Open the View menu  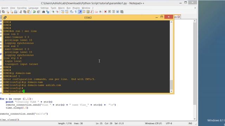[x=13, y=8]
